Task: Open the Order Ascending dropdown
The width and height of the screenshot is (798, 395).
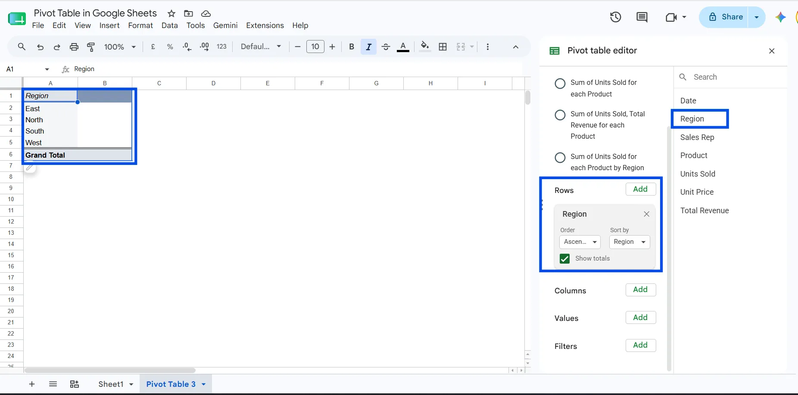Action: [x=580, y=242]
